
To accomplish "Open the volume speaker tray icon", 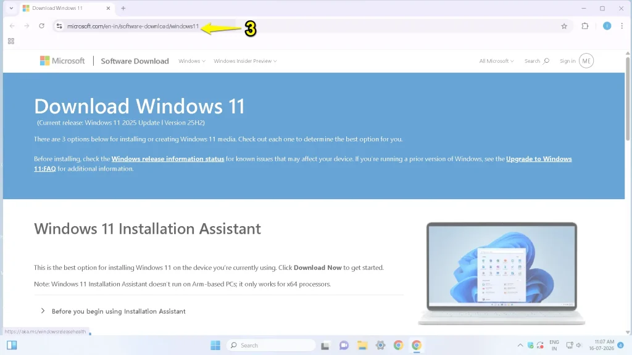I will [x=579, y=345].
